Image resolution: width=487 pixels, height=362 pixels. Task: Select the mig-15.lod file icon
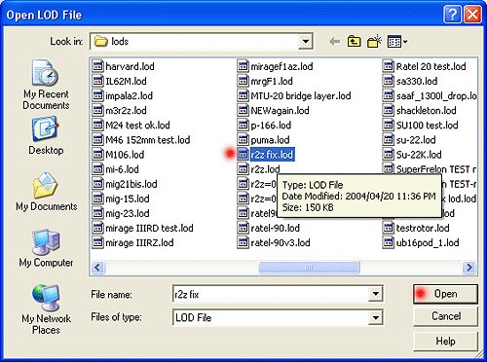point(97,199)
